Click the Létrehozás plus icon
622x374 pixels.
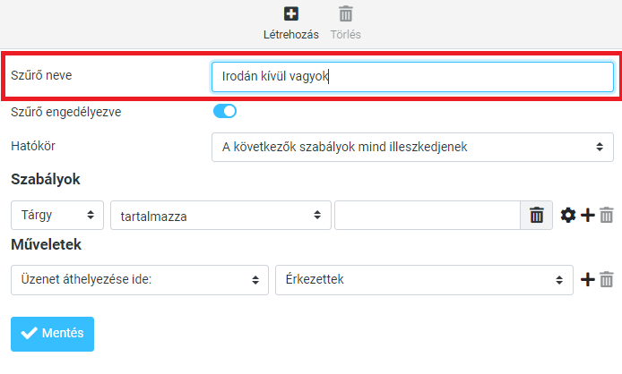click(x=290, y=14)
